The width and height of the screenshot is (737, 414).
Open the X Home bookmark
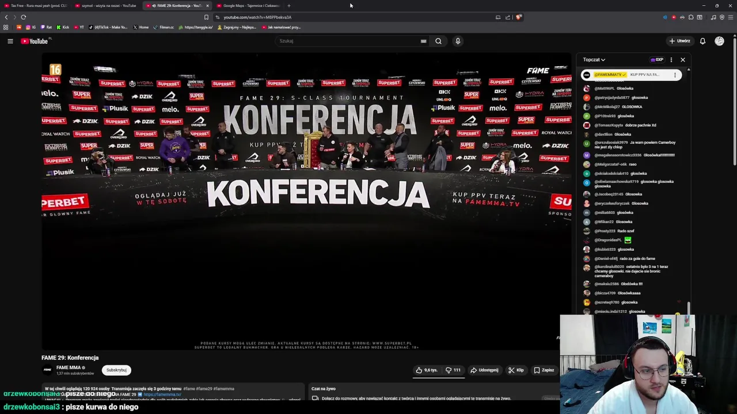point(140,27)
